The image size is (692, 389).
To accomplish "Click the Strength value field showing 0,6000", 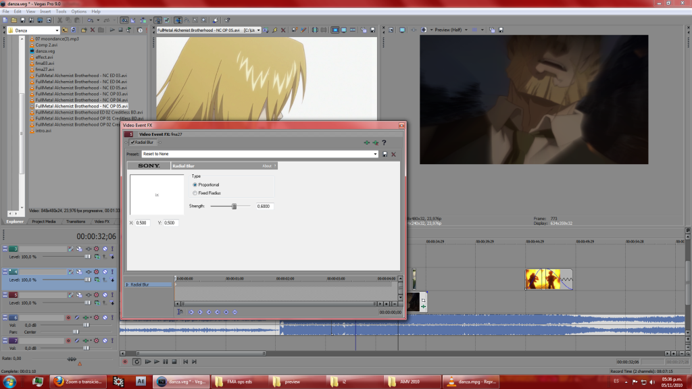I will (x=265, y=207).
